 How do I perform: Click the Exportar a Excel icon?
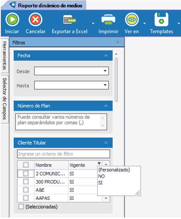(x=70, y=20)
